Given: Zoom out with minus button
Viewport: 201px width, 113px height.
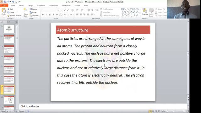Looking at the screenshot, I should coord(167,111).
